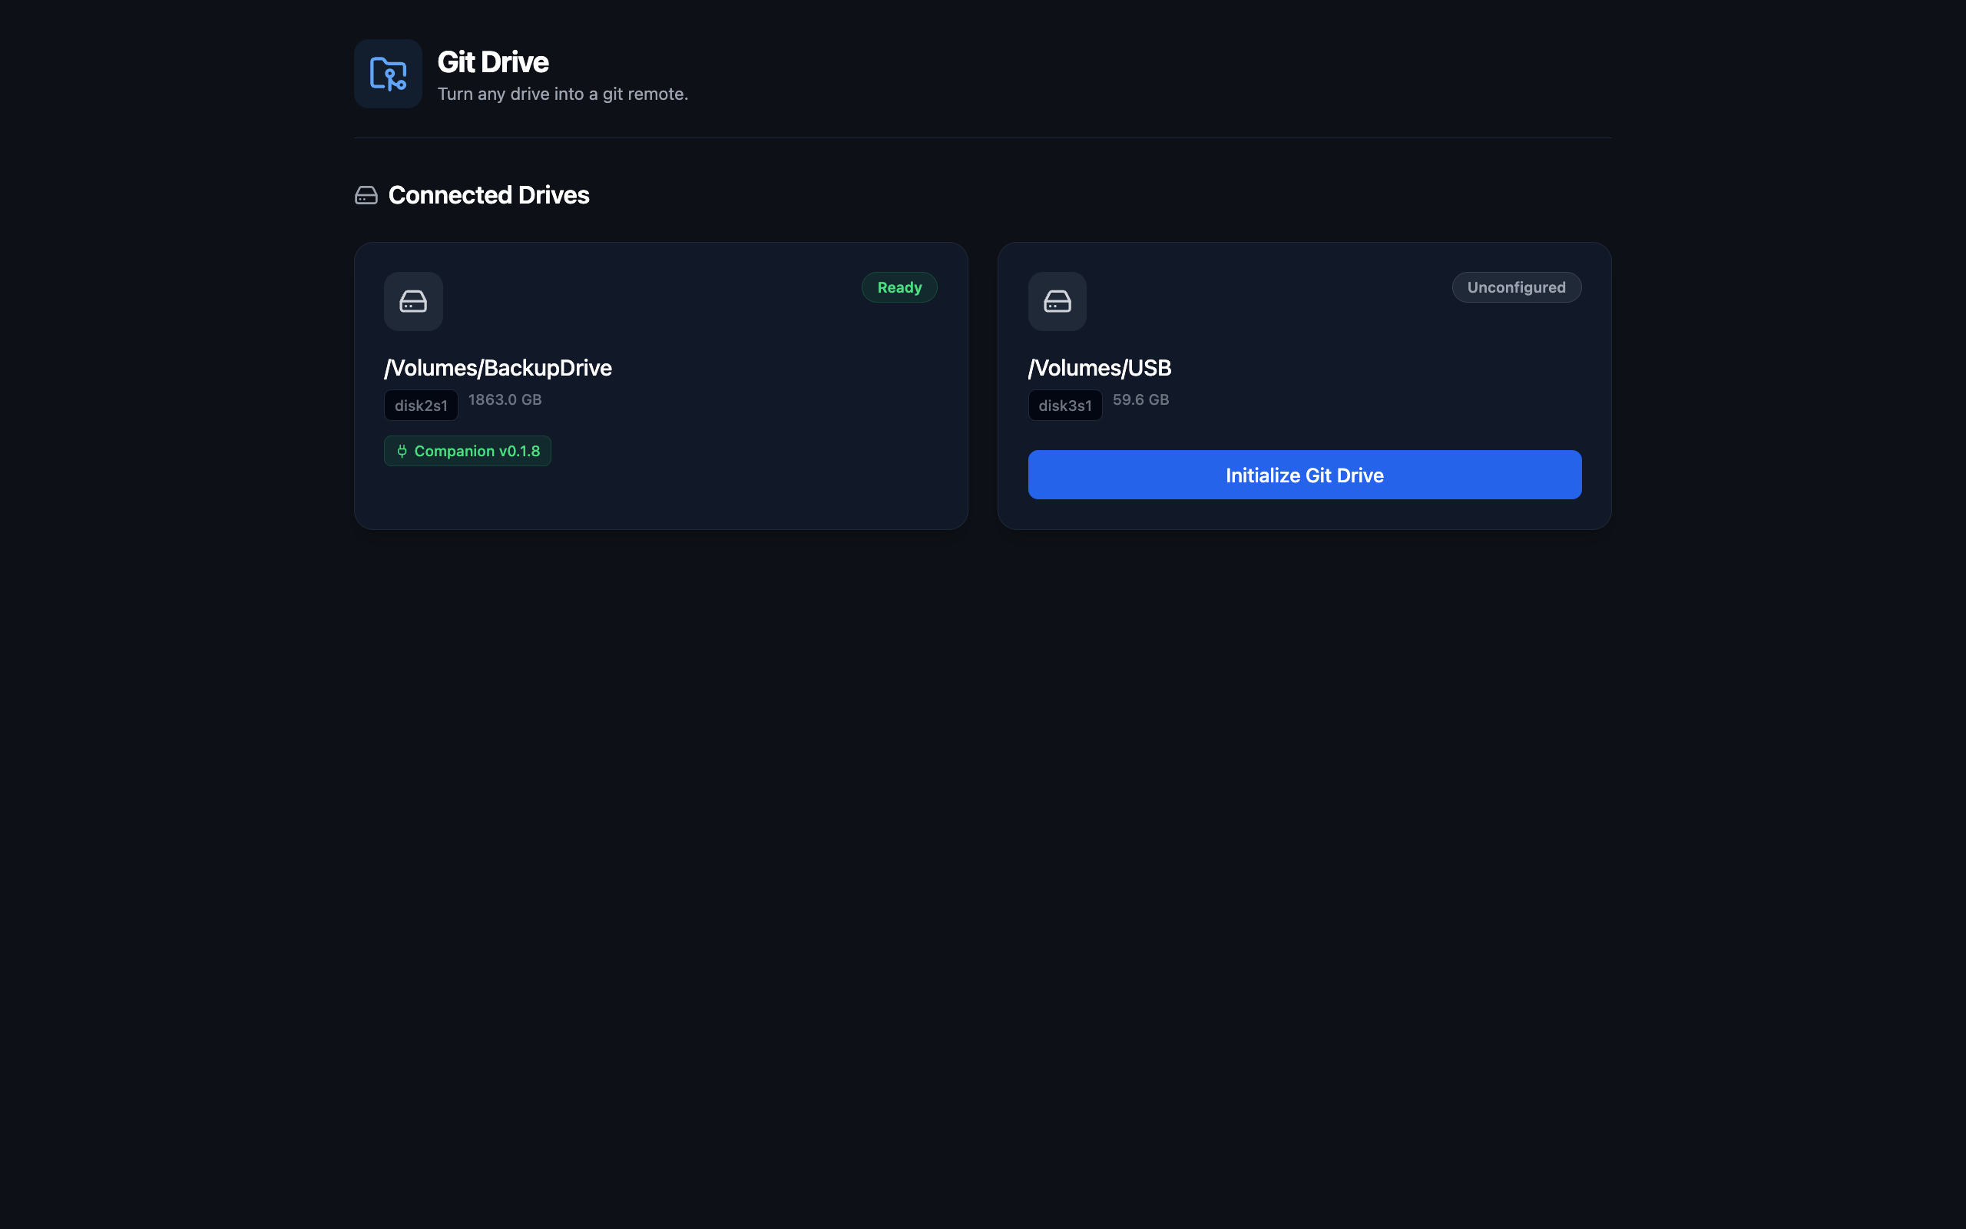Select the USB card's hard drive icon
Screen dimensions: 1966x1229
pyautogui.click(x=1057, y=302)
